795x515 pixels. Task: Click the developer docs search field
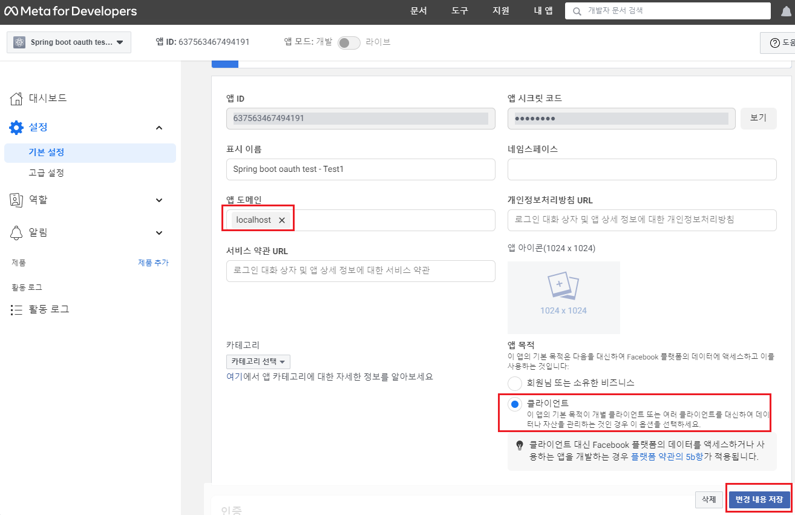point(669,11)
